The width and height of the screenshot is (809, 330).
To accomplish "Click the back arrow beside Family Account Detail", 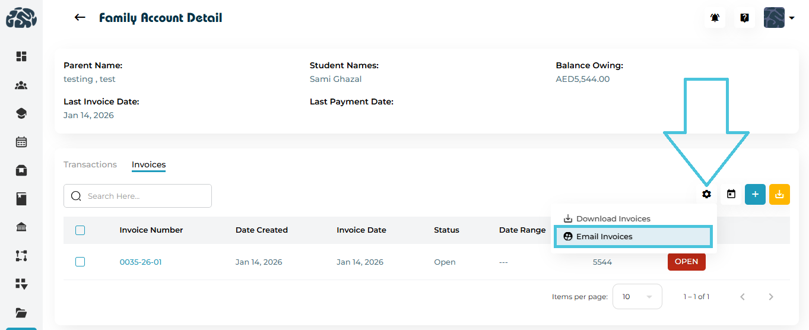I will (80, 18).
